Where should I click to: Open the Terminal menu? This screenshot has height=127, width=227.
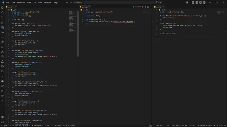click(48, 3)
